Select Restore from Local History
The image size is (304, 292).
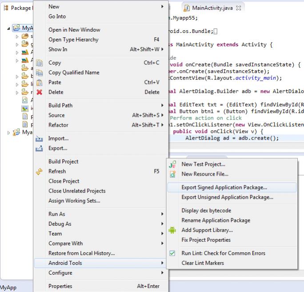click(100, 253)
